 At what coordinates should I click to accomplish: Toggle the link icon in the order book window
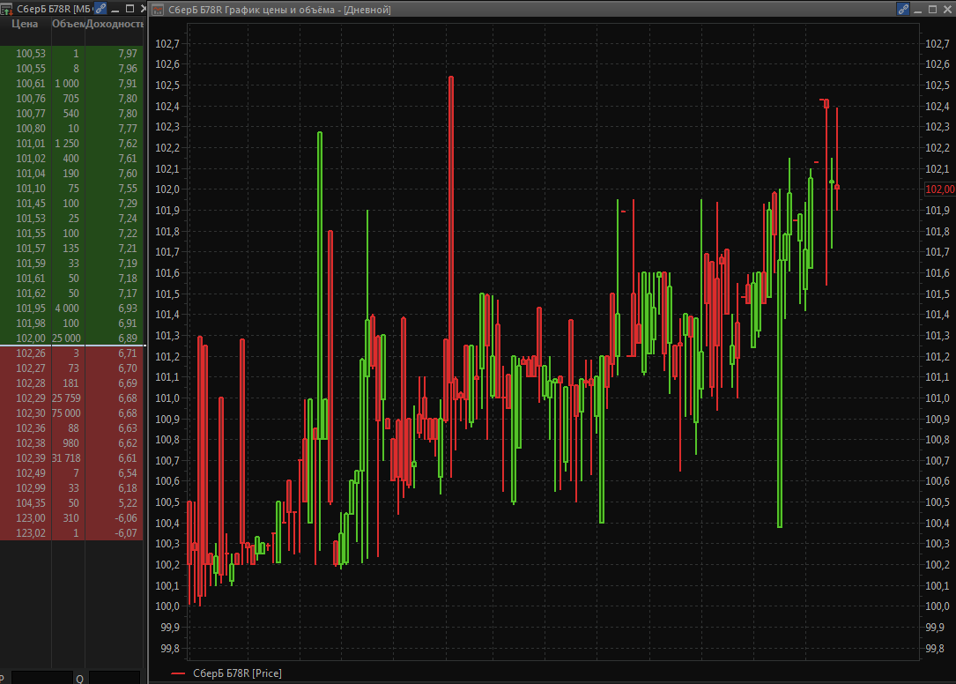[x=100, y=9]
